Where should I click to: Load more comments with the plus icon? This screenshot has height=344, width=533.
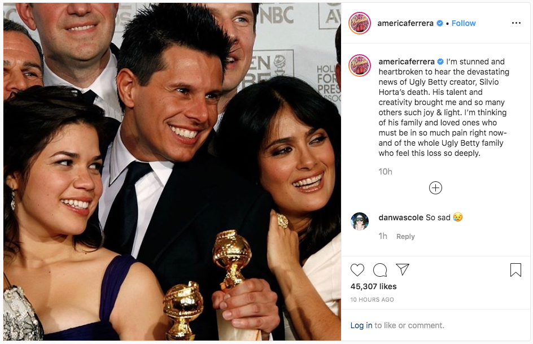tap(435, 188)
